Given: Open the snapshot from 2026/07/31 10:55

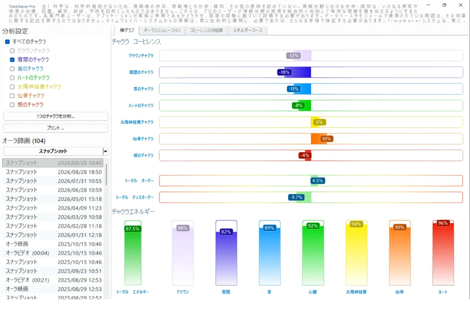Looking at the screenshot, I should click(53, 181).
